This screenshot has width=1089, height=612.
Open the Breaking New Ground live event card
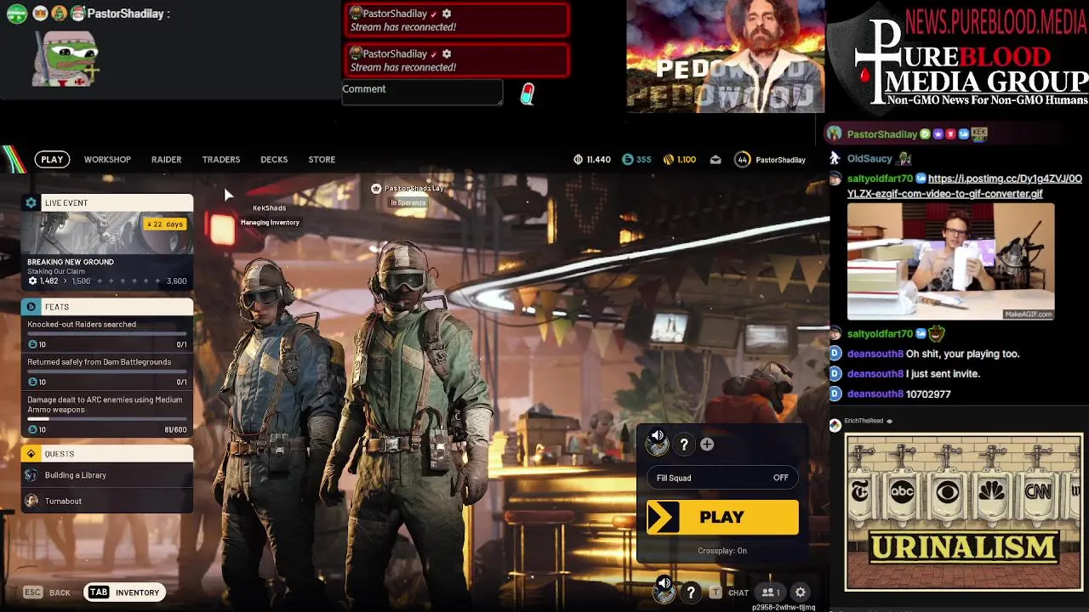(x=107, y=241)
